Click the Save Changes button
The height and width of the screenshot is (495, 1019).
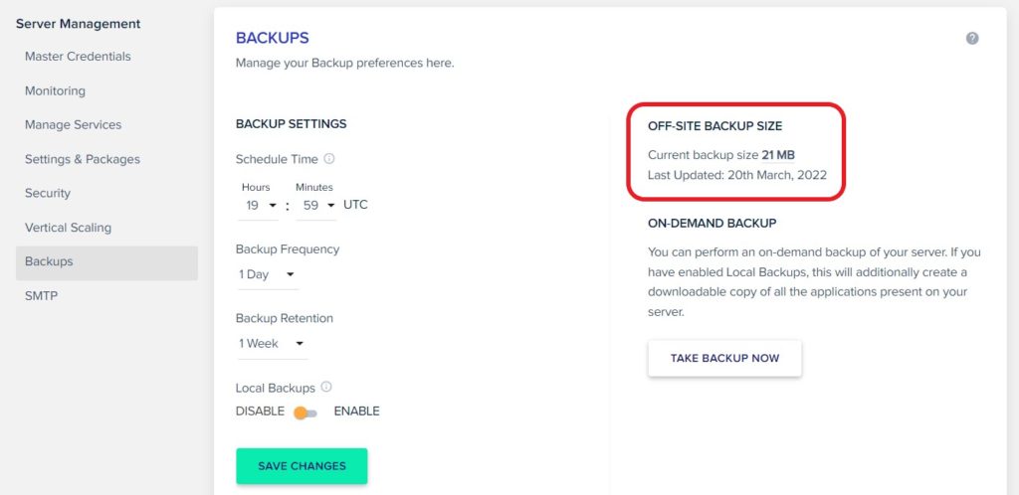(x=302, y=466)
